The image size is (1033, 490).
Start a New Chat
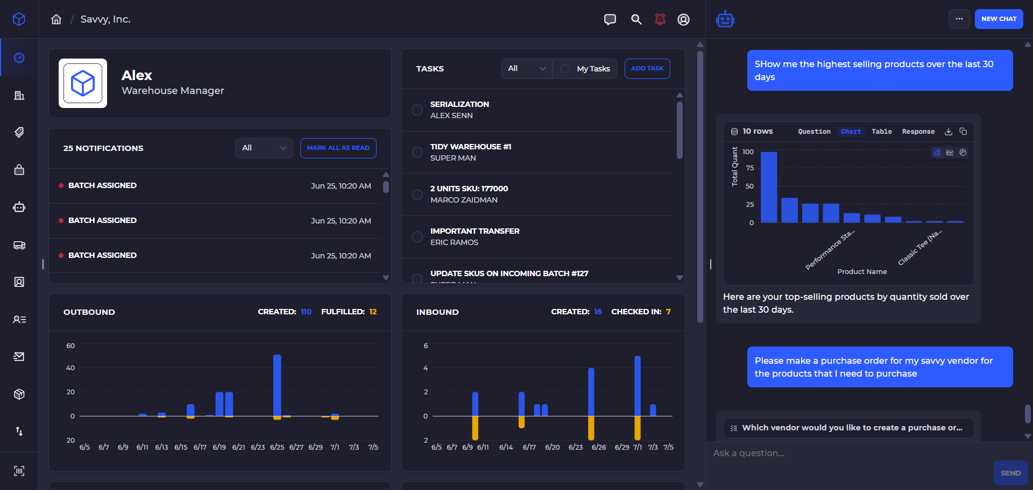(x=999, y=19)
